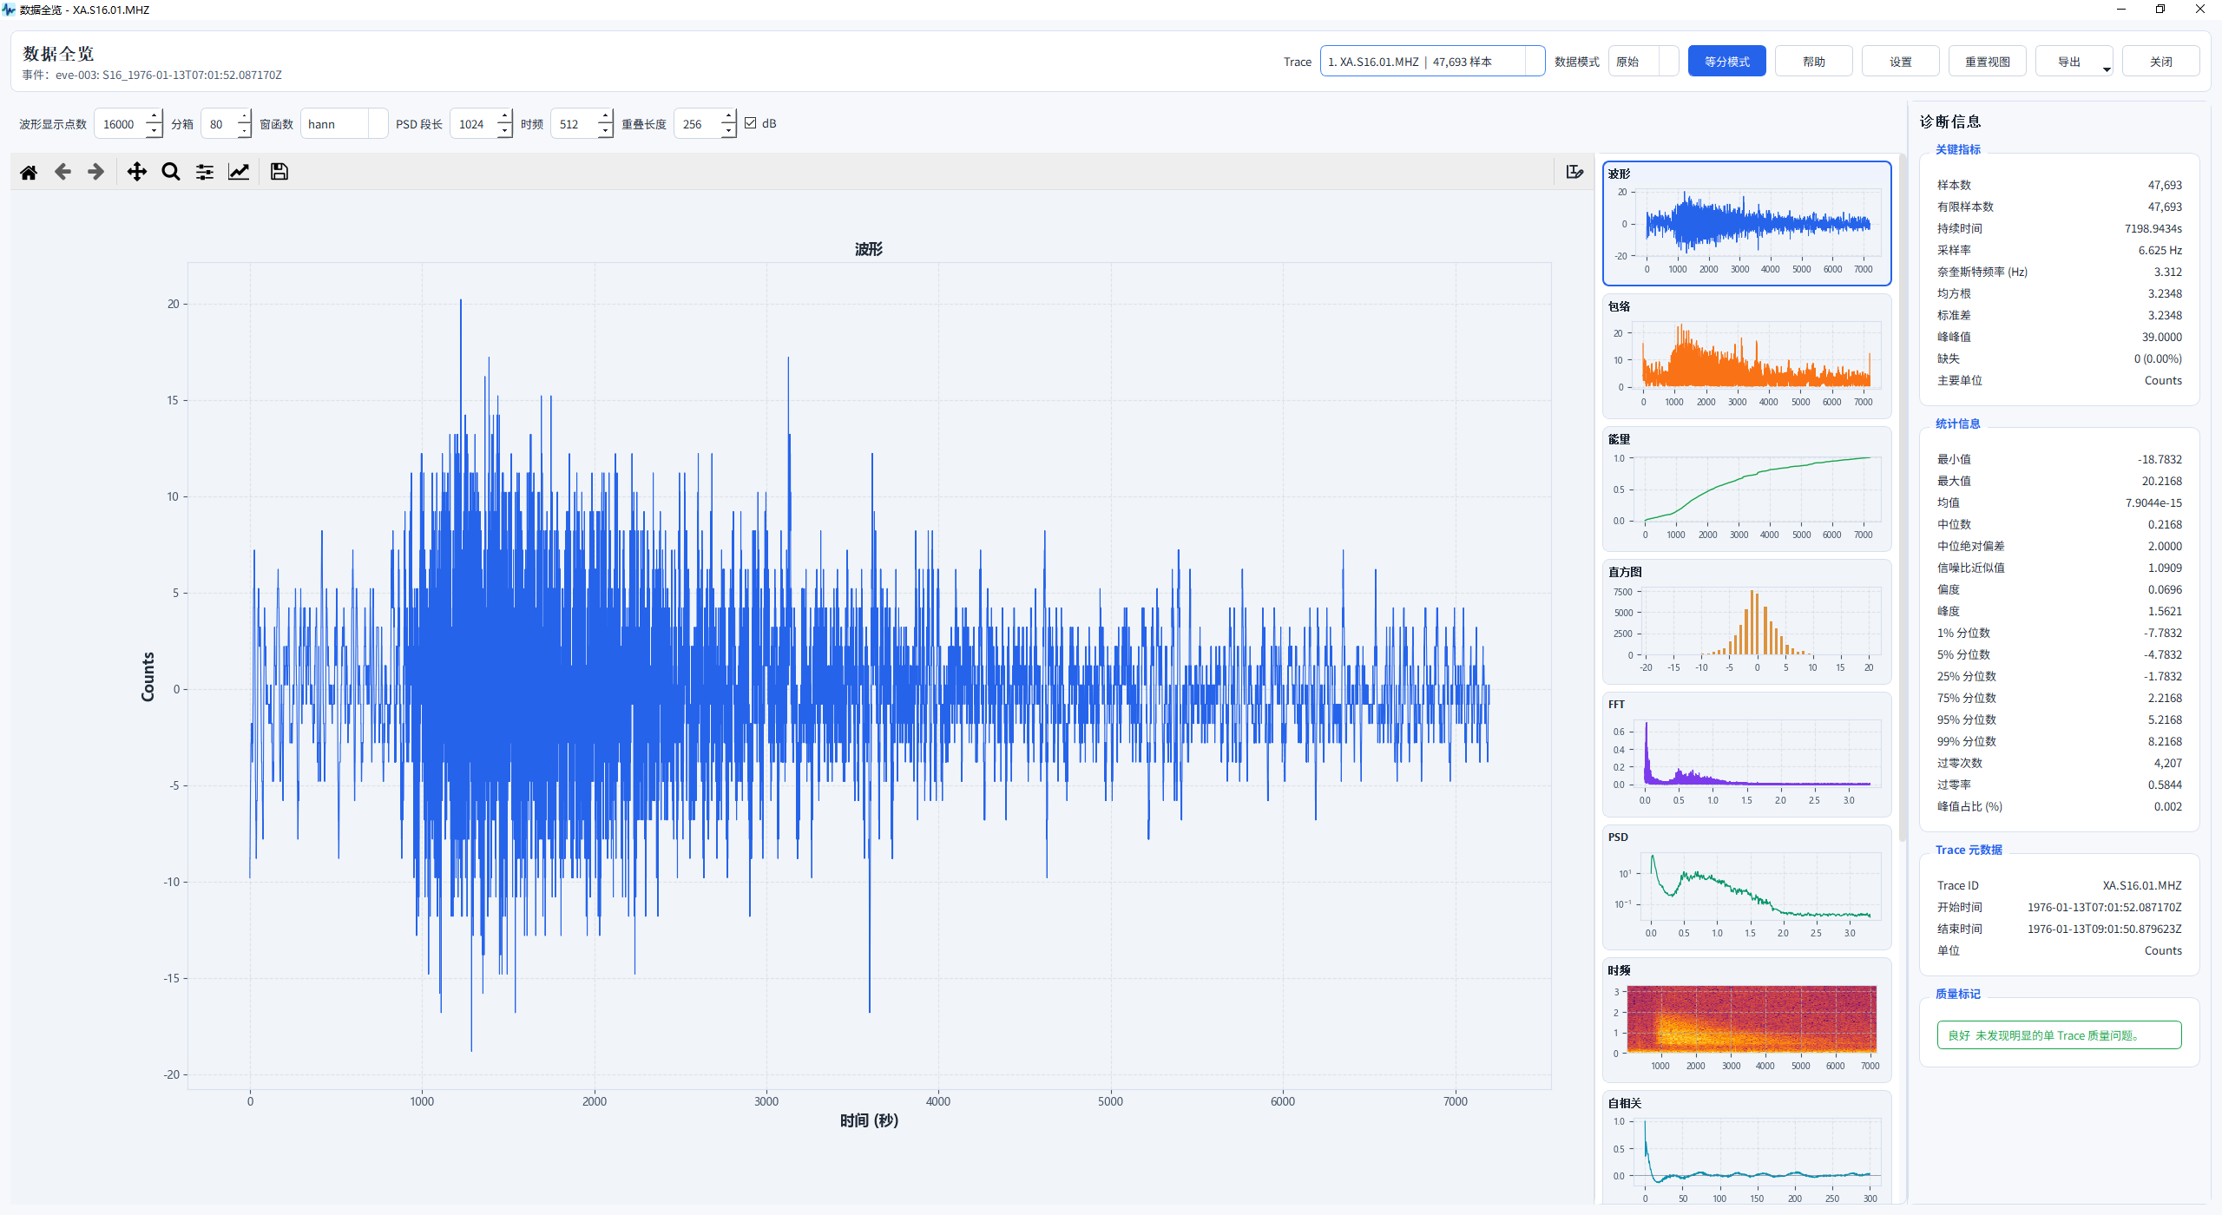The width and height of the screenshot is (2222, 1215).
Task: Toggle the 等分模式 button
Action: 1726,62
